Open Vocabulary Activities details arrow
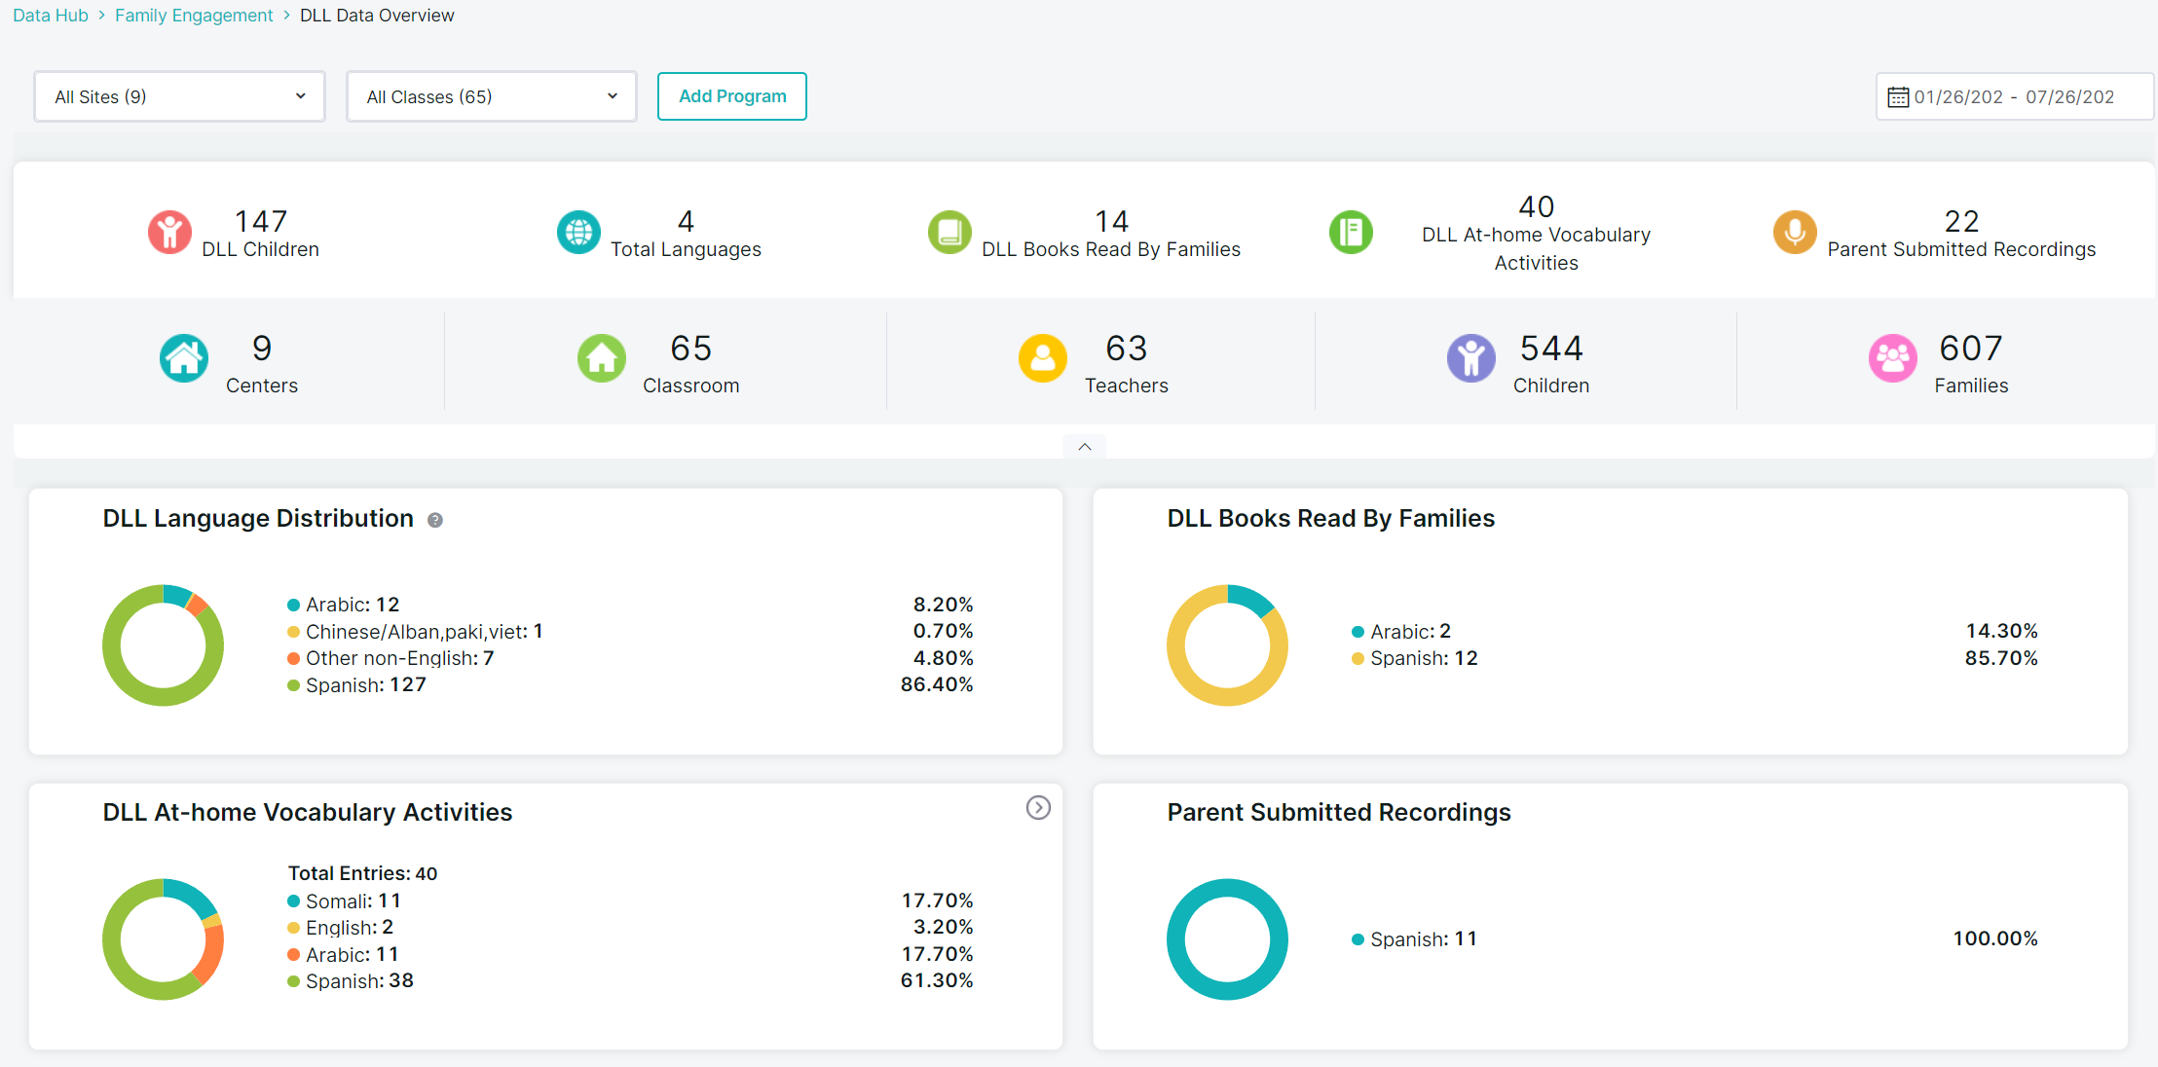Viewport: 2158px width, 1067px height. (1038, 808)
